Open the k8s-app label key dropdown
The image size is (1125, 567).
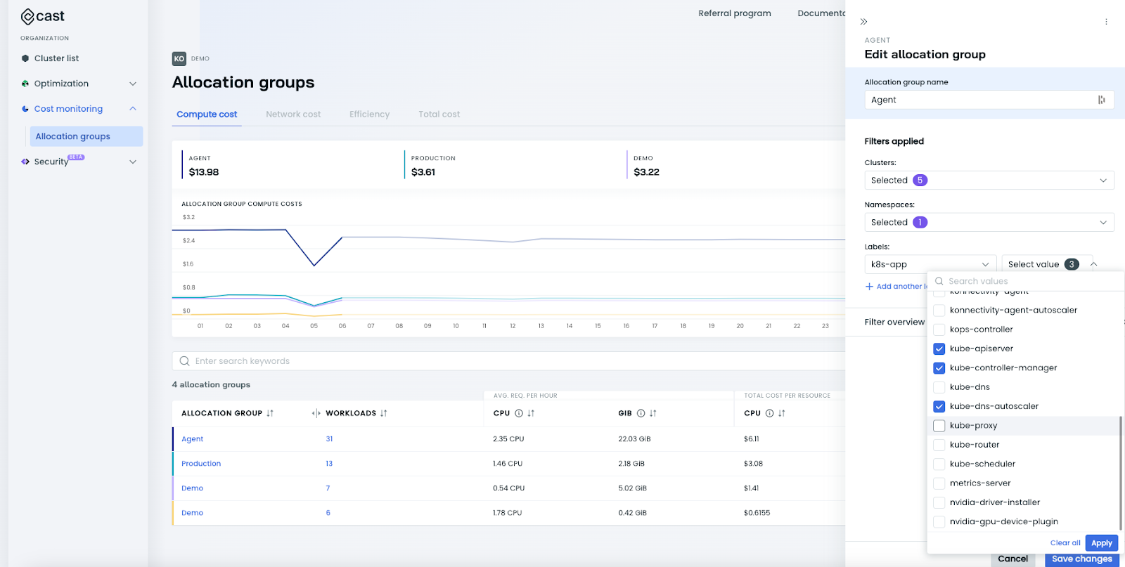click(x=930, y=264)
